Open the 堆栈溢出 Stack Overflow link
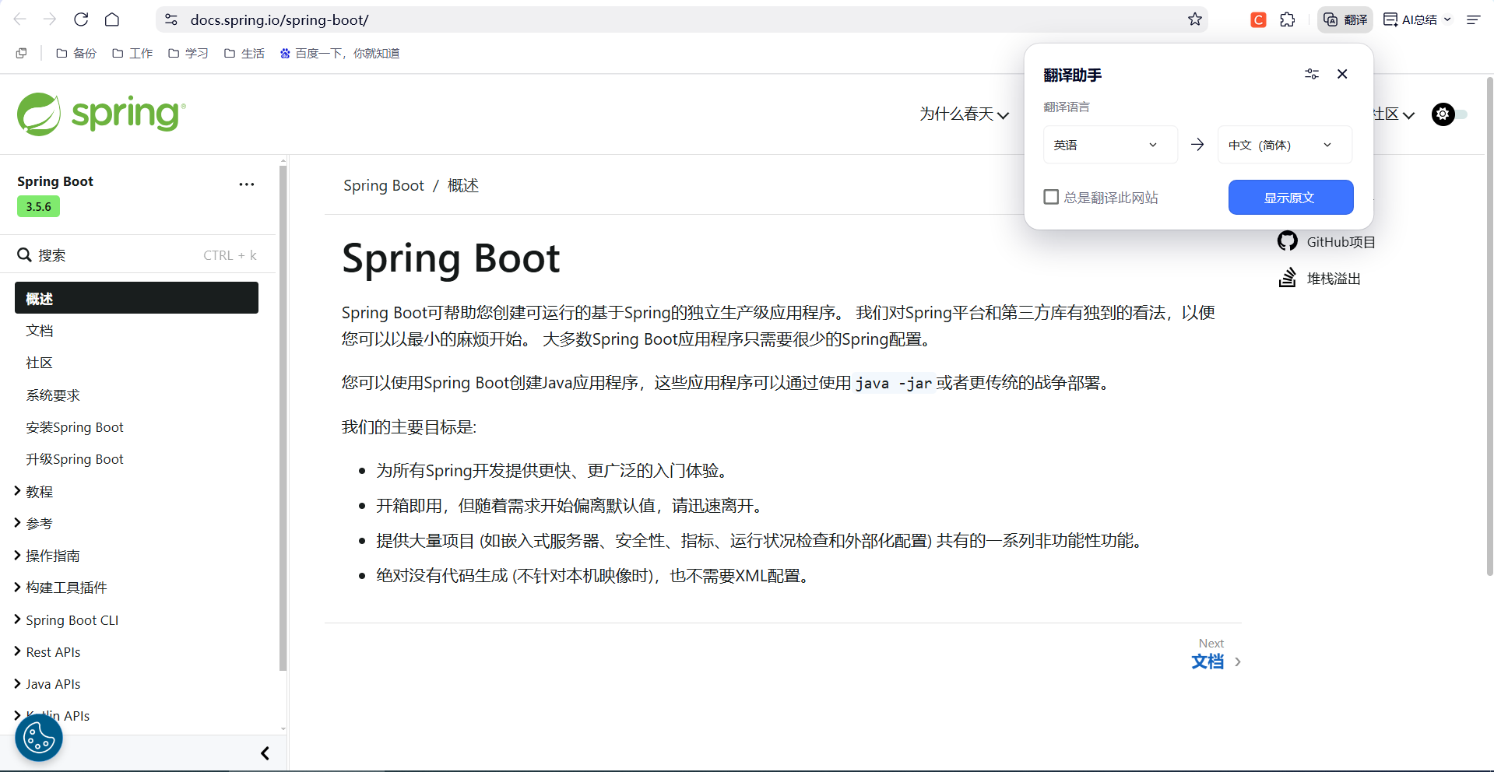Image resolution: width=1494 pixels, height=772 pixels. tap(1320, 278)
